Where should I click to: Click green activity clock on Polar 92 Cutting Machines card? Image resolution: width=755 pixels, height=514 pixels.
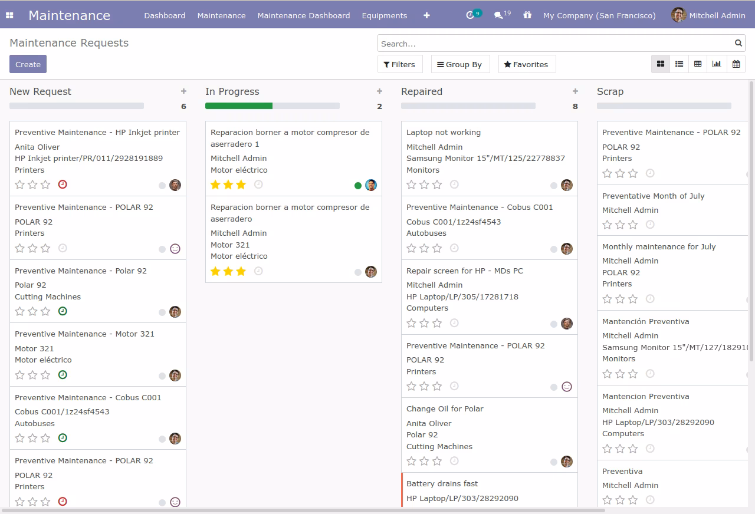(x=63, y=311)
